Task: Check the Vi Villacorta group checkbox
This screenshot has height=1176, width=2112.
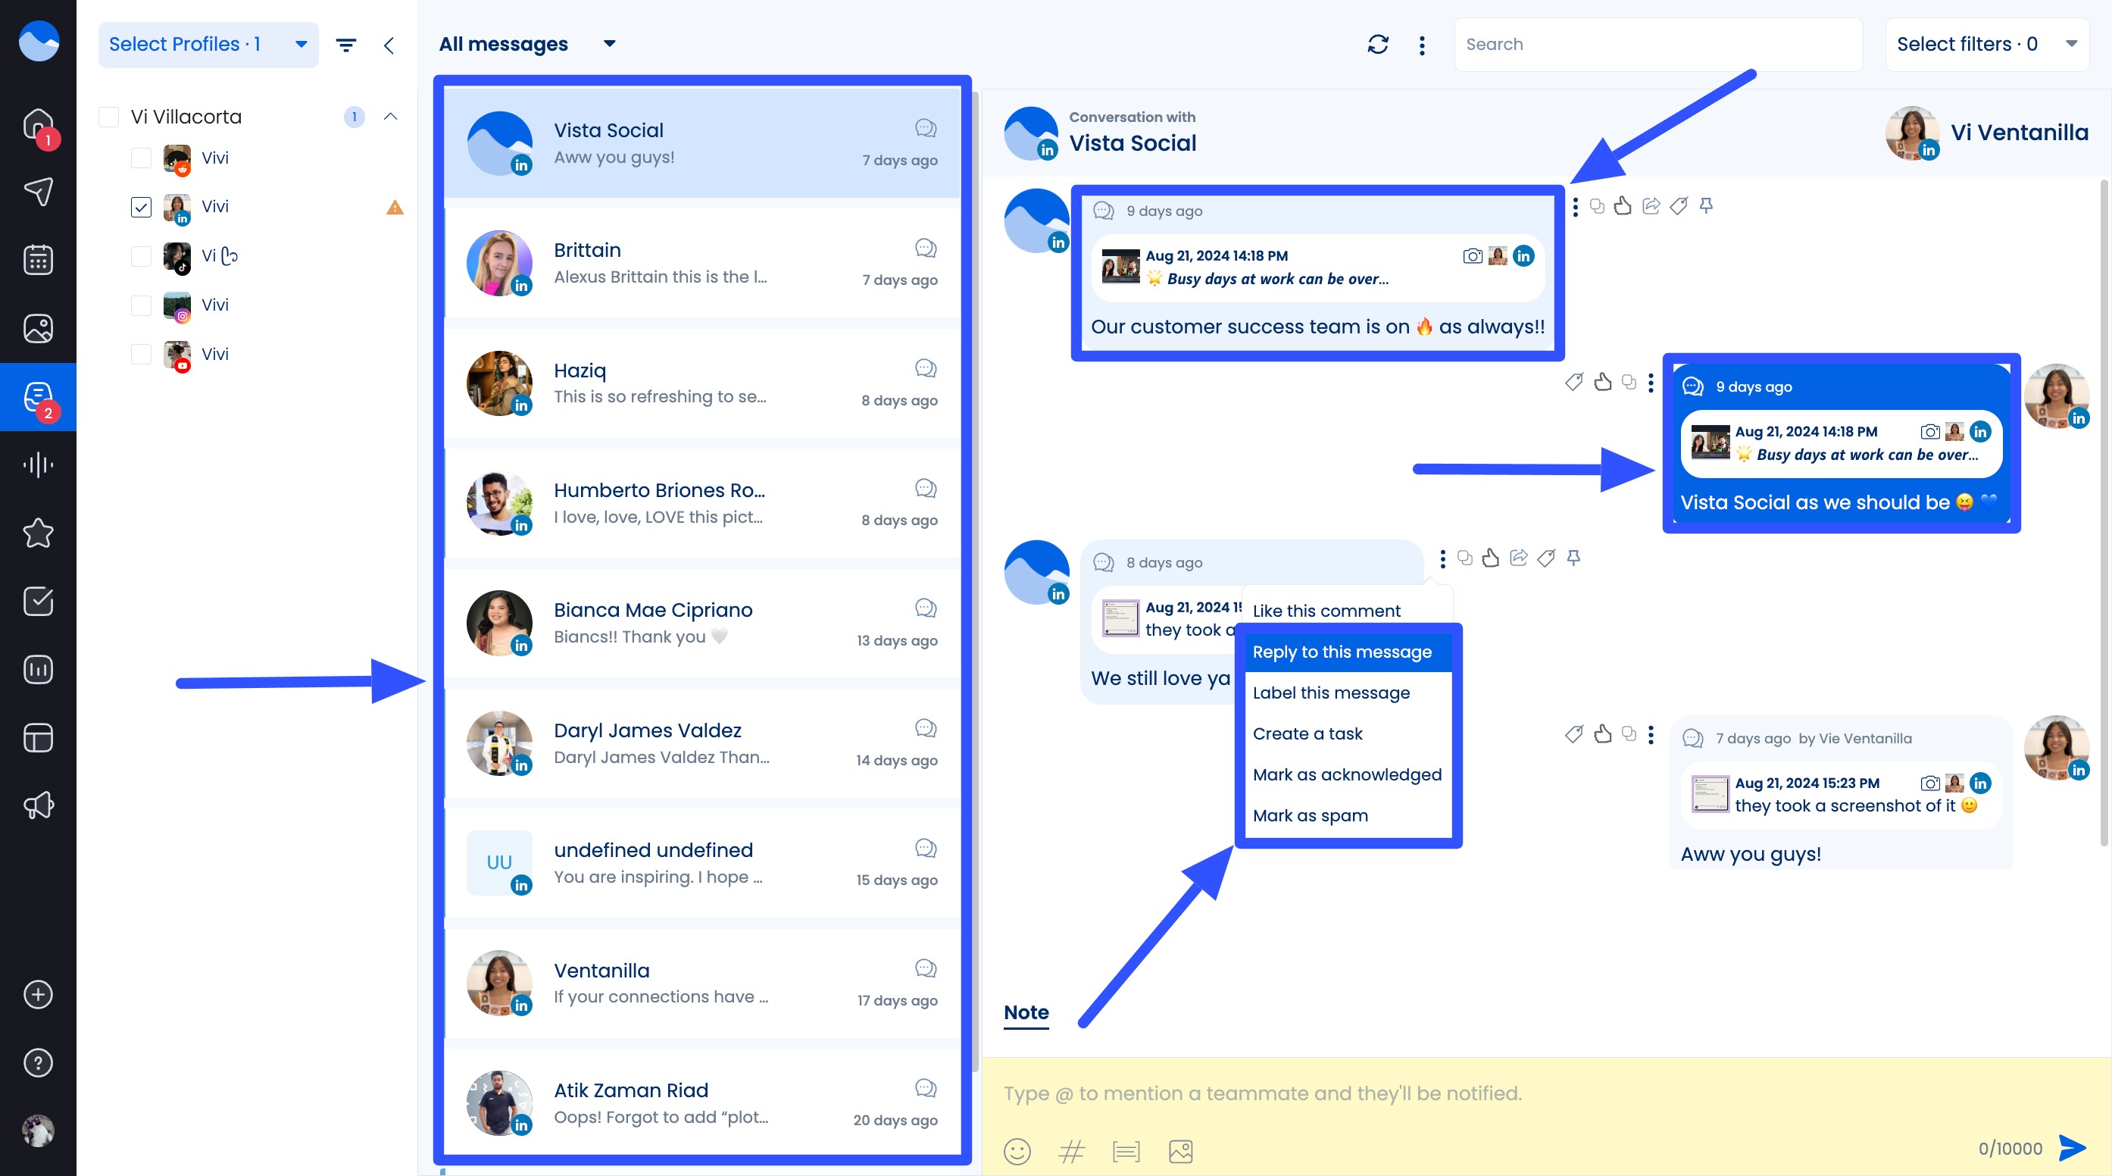Action: (x=109, y=117)
